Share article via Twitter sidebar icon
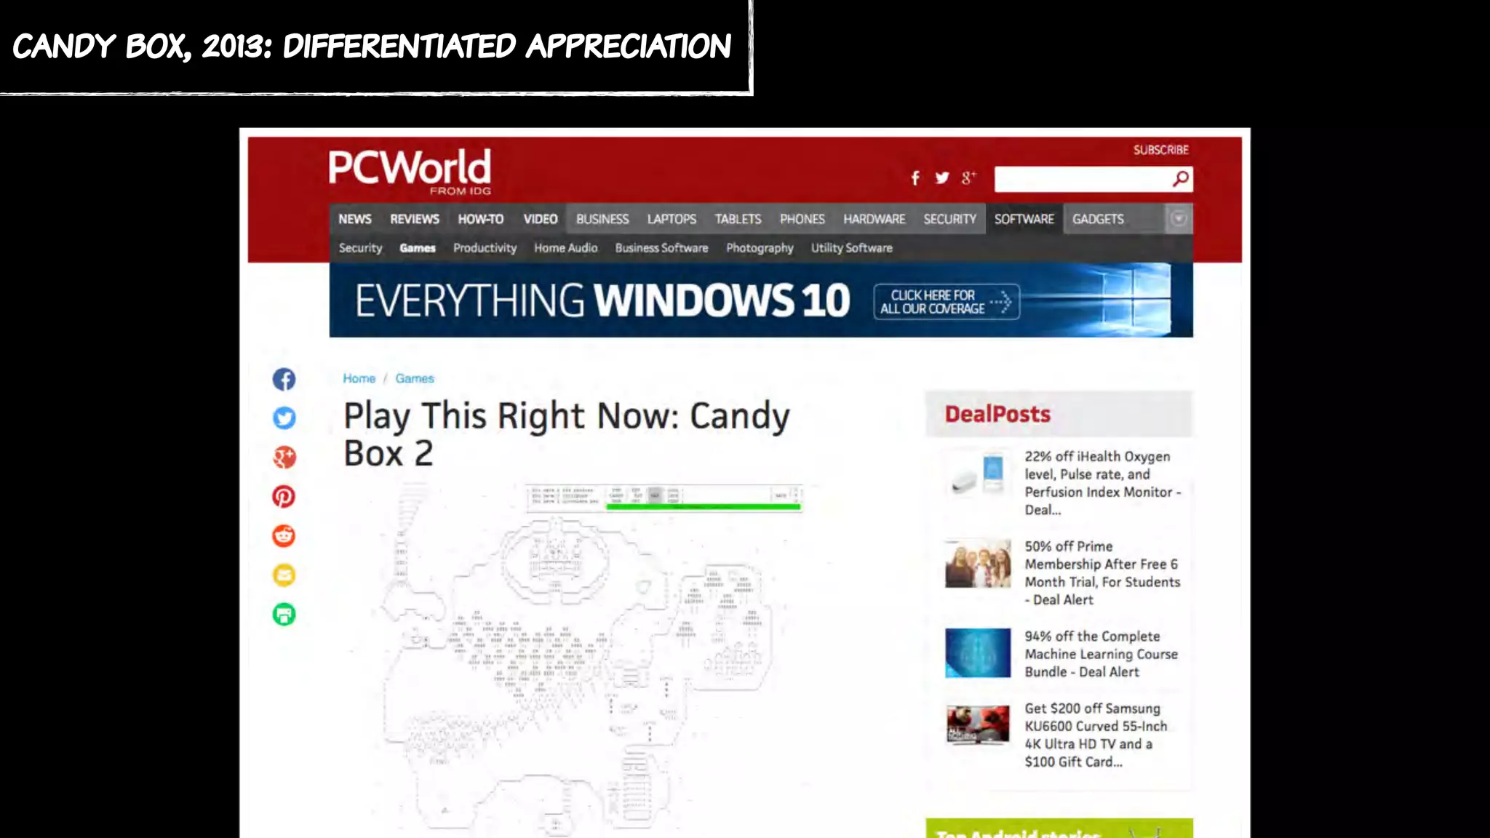The image size is (1490, 838). (x=284, y=418)
